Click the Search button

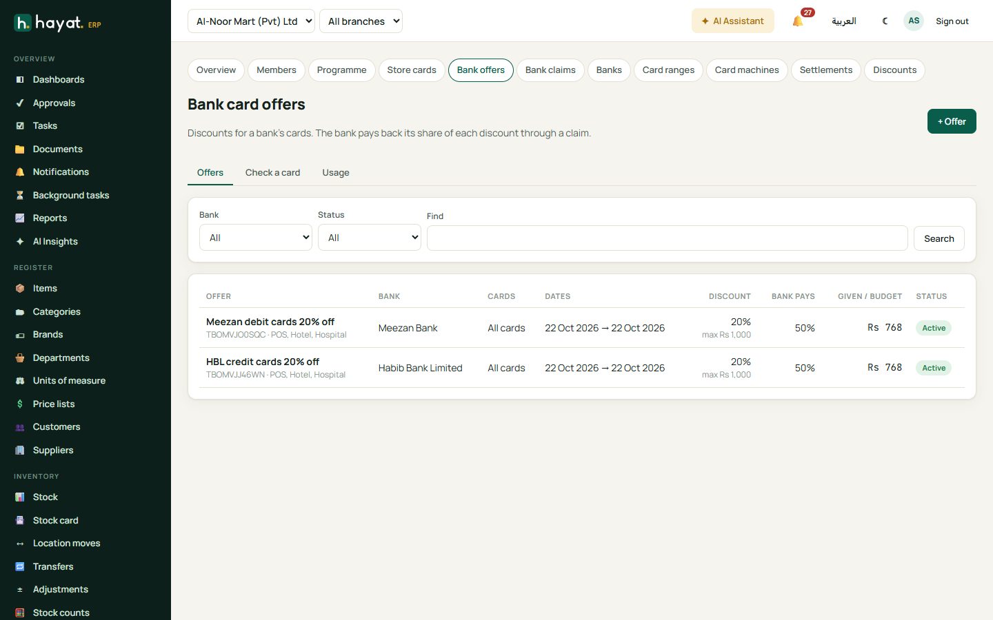click(939, 238)
